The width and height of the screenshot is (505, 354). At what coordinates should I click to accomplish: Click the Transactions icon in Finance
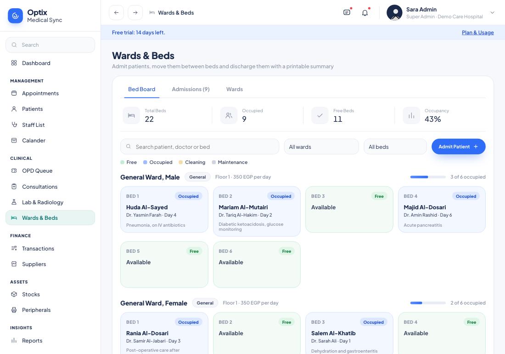pos(14,248)
